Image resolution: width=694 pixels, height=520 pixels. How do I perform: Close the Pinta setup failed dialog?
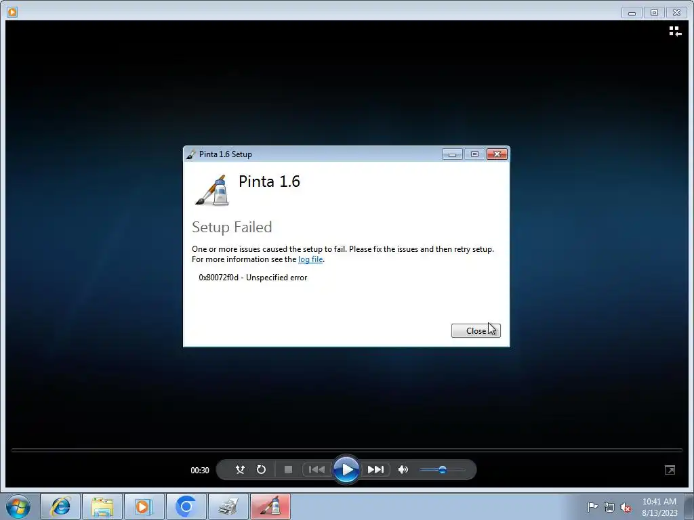[476, 330]
